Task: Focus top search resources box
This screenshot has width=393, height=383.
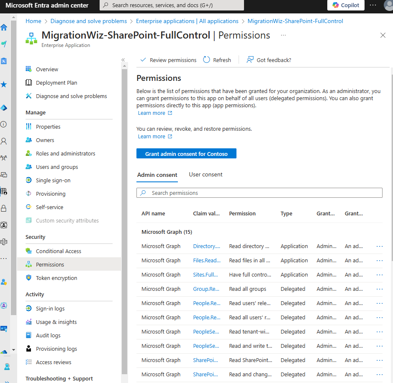Action: pyautogui.click(x=172, y=5)
